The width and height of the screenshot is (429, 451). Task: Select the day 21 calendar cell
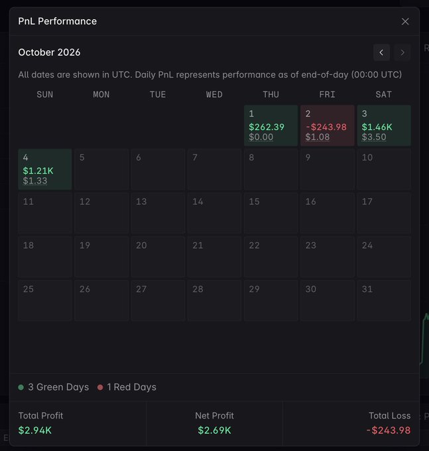(214, 257)
